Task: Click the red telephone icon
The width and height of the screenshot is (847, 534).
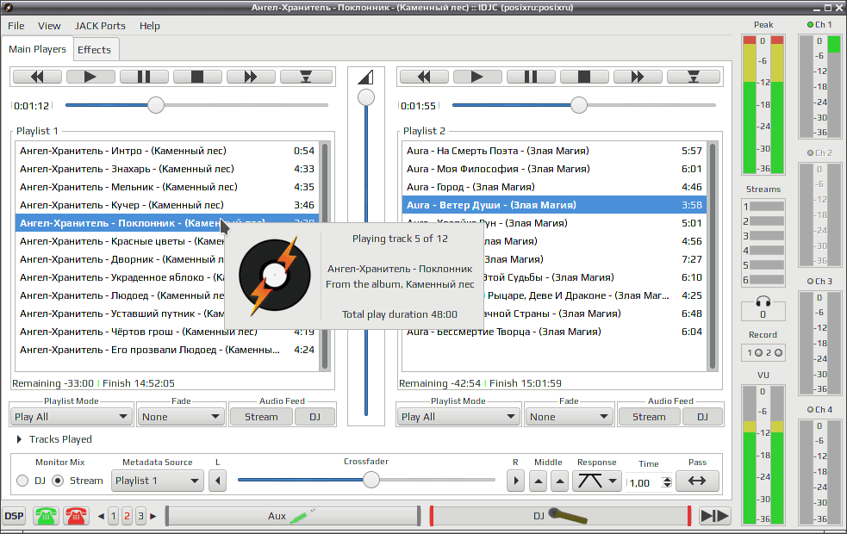Action: (x=76, y=516)
